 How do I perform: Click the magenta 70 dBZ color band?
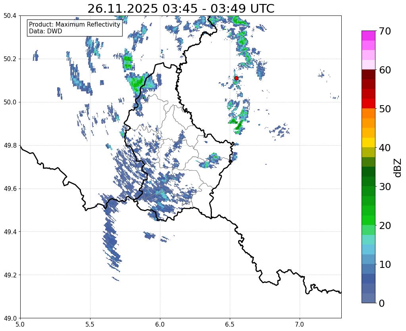(368, 36)
